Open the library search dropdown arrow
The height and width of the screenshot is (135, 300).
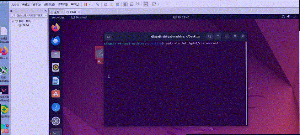point(46,15)
